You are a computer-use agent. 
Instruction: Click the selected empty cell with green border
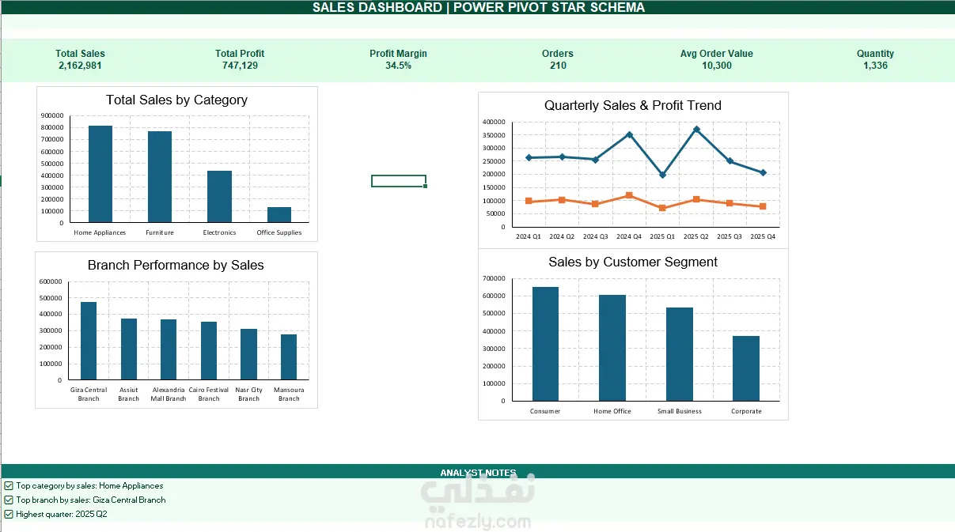click(399, 181)
